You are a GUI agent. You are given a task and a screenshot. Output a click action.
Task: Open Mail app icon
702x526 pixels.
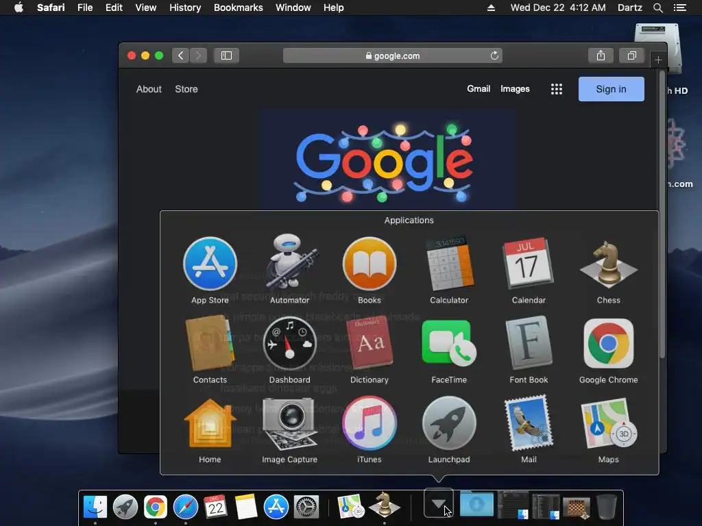[529, 423]
